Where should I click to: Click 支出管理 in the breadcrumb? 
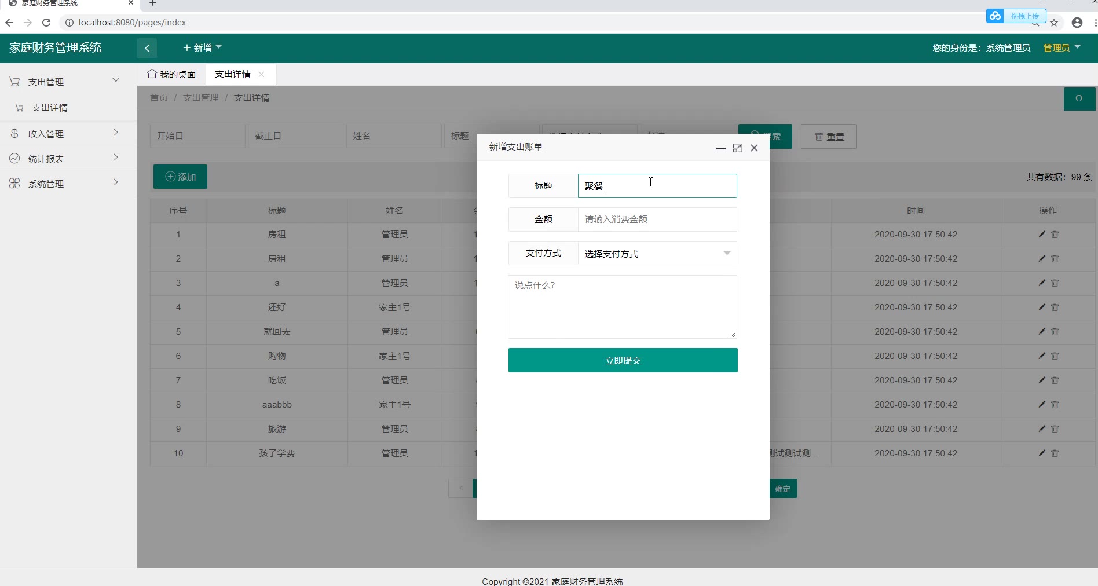pos(201,97)
